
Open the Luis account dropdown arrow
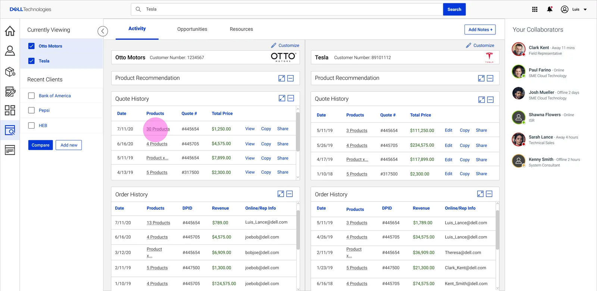[585, 10]
